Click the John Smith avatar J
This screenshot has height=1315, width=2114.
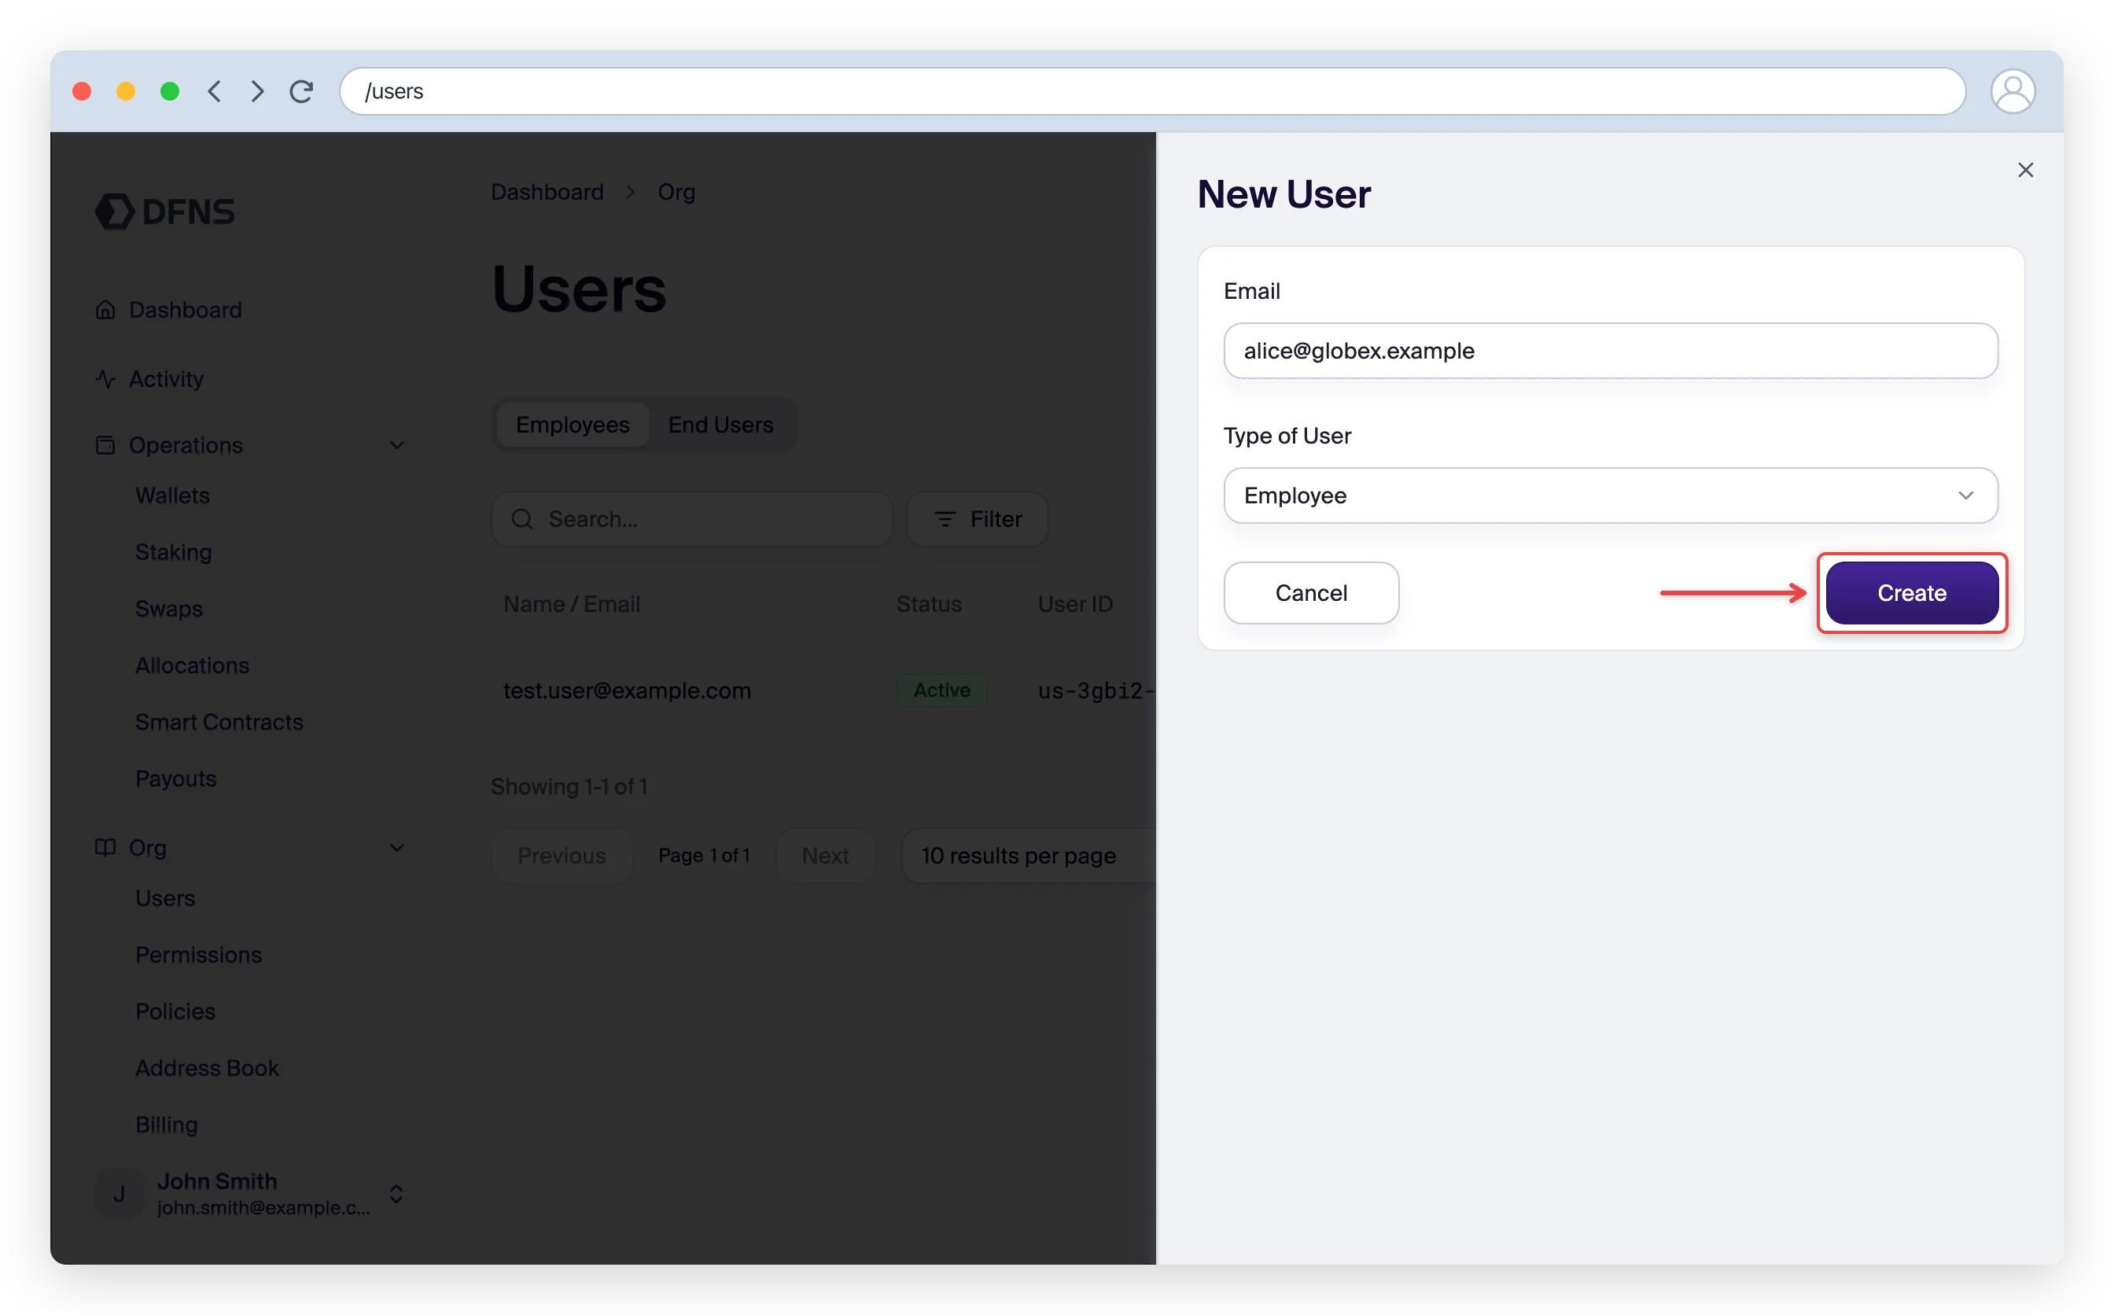pos(119,1194)
